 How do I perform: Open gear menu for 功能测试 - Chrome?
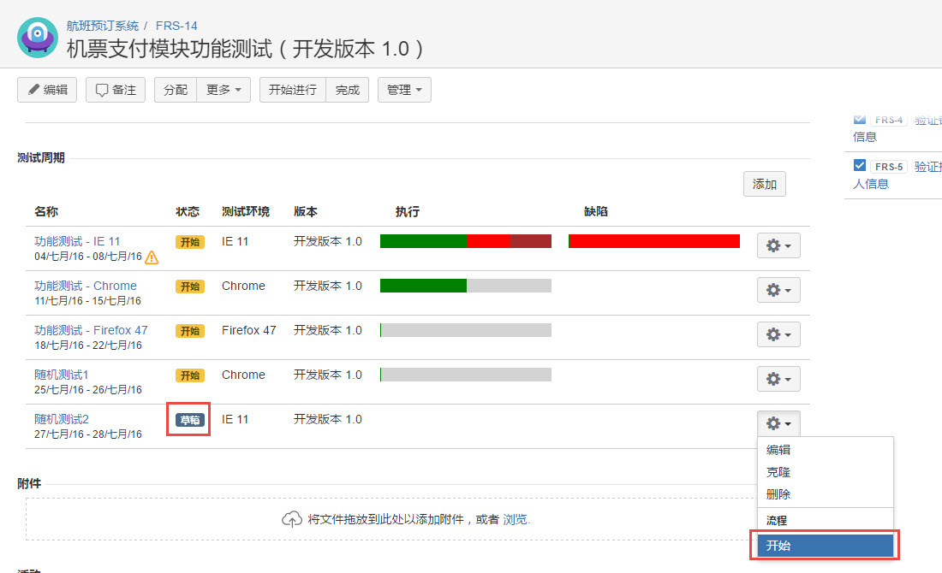(x=778, y=290)
